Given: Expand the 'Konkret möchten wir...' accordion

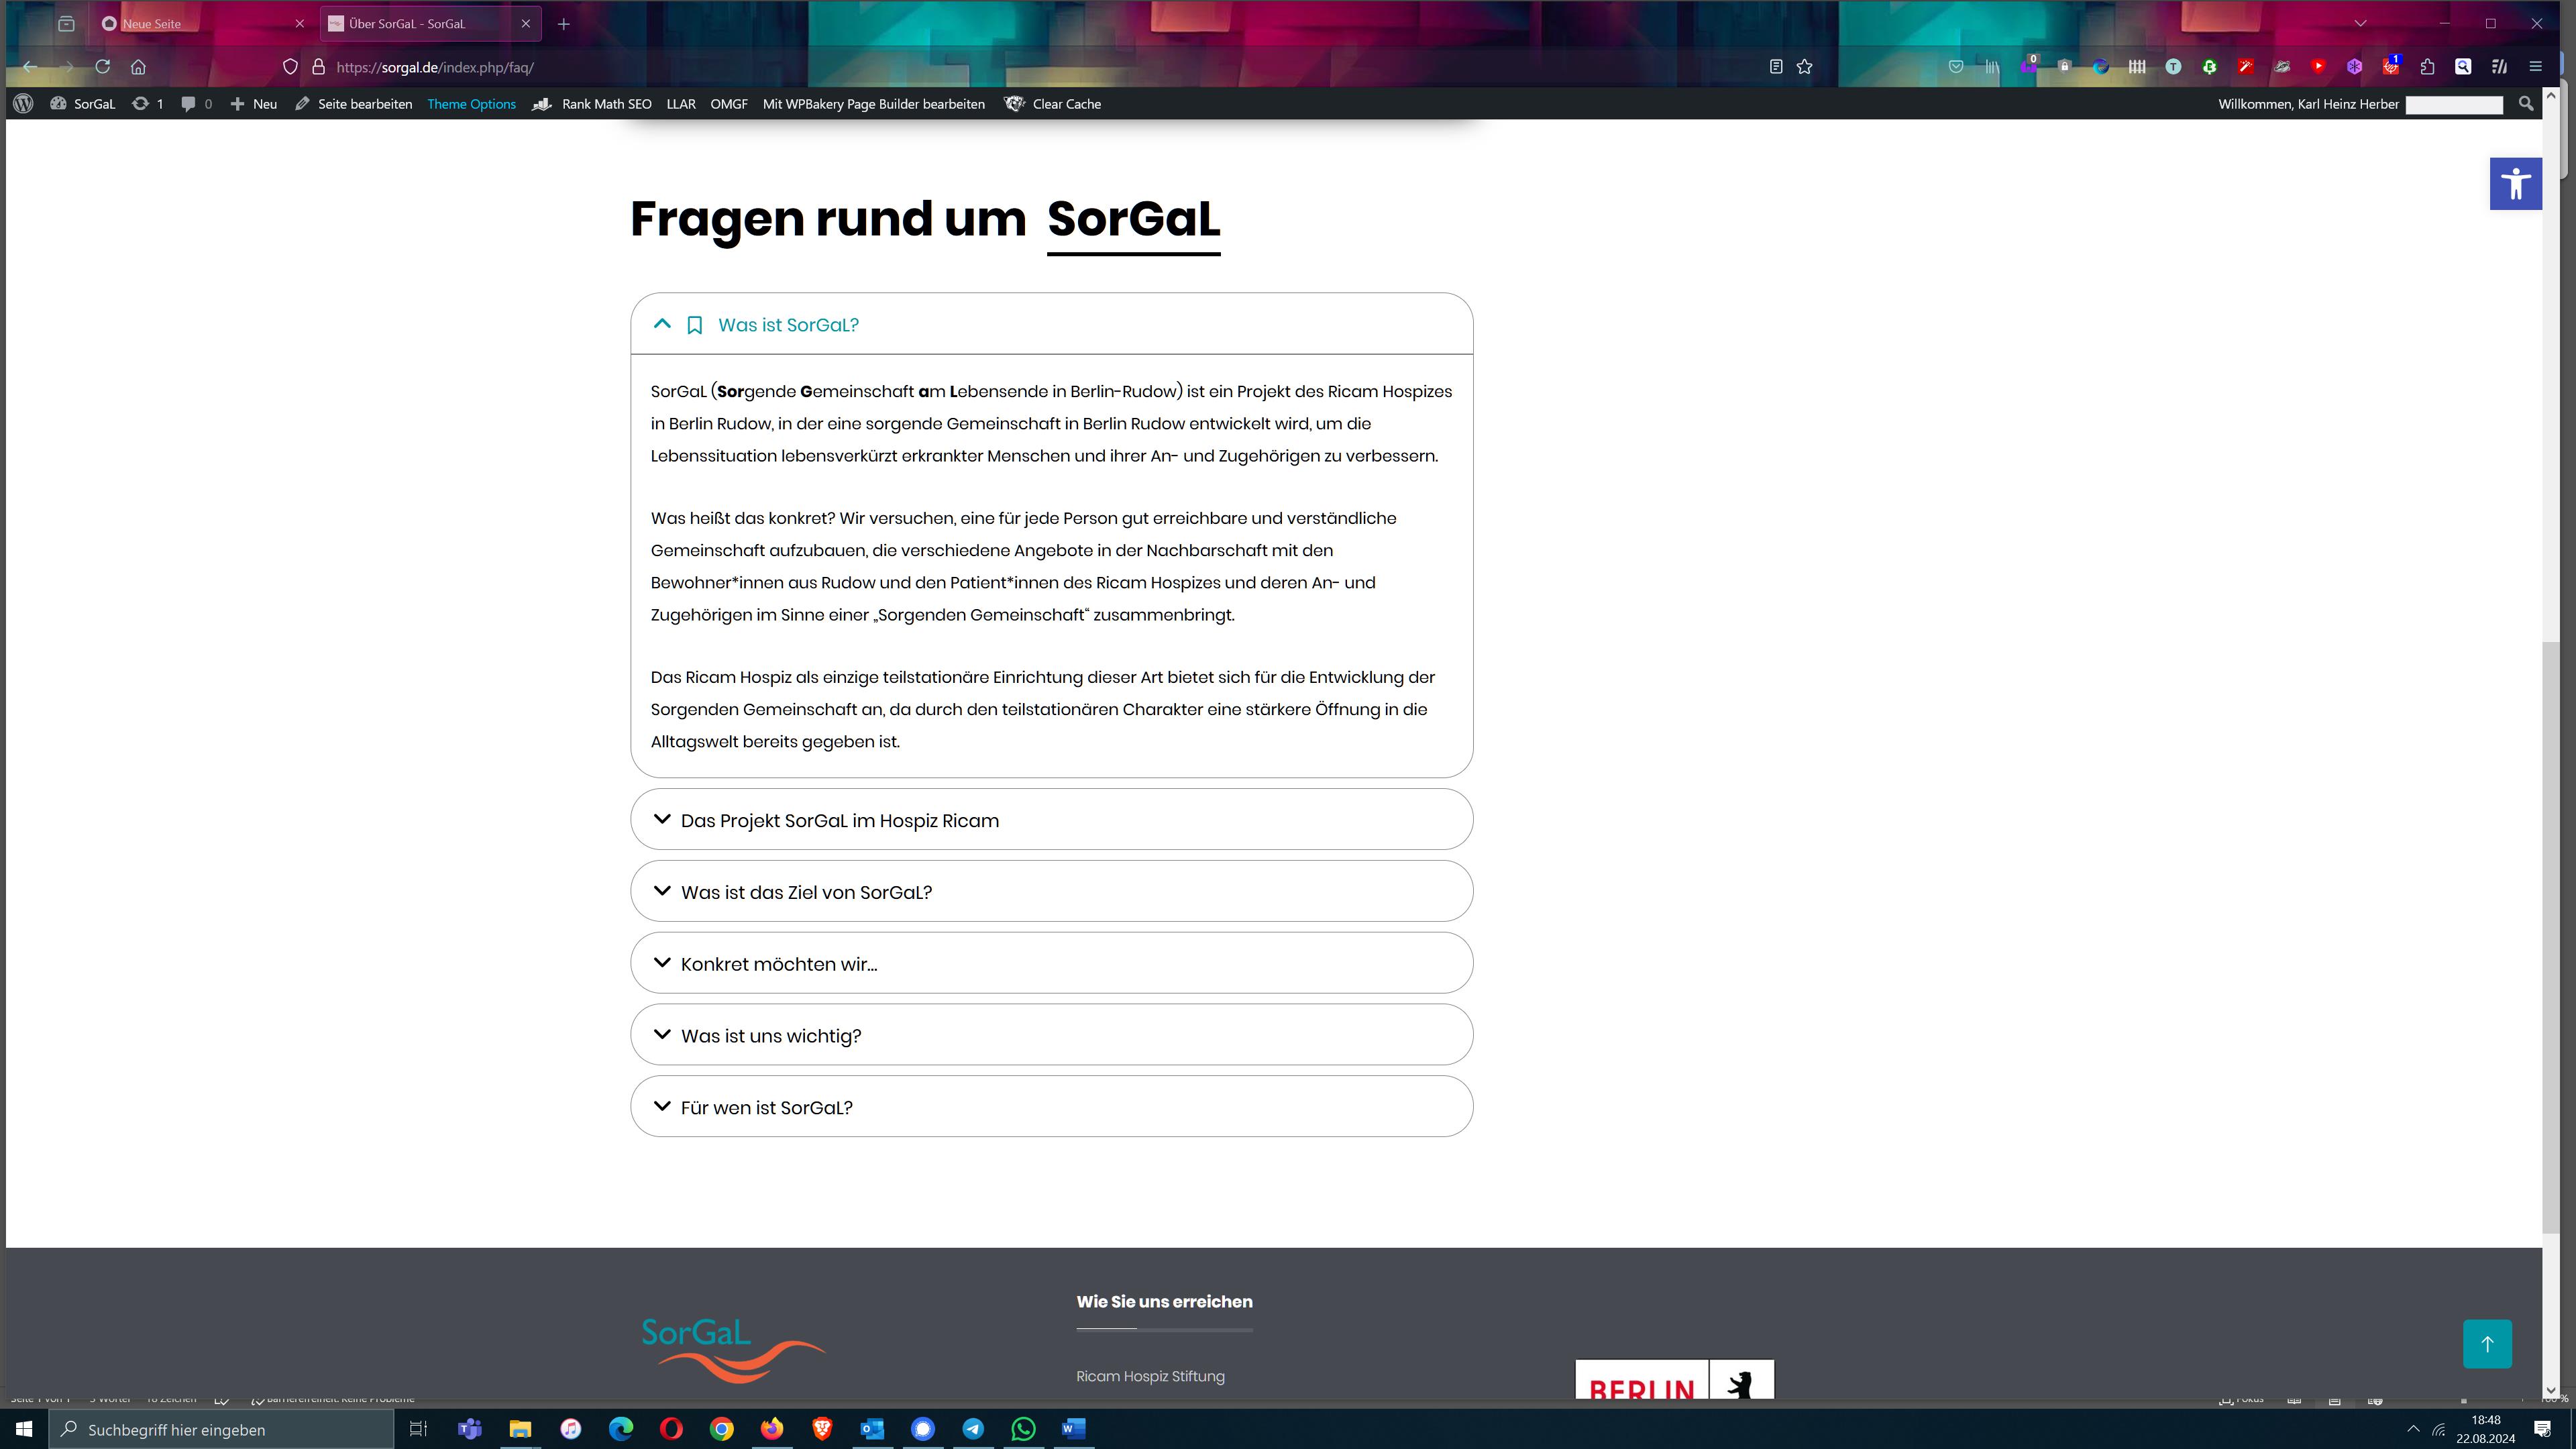Looking at the screenshot, I should tap(778, 964).
